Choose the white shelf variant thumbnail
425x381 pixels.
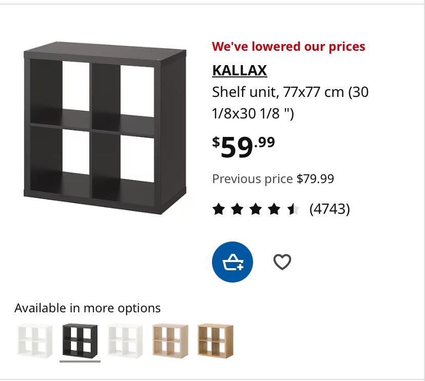coord(125,340)
